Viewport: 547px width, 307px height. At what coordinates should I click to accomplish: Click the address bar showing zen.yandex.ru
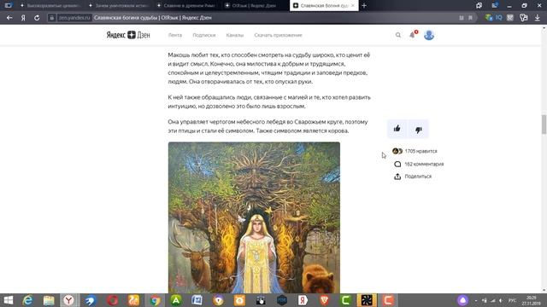[74, 18]
